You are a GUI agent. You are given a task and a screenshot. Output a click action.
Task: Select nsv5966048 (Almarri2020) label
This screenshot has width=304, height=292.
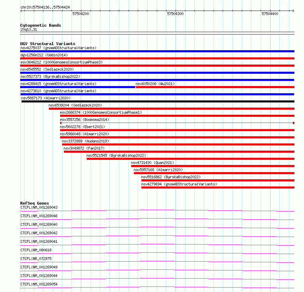tap(84, 134)
